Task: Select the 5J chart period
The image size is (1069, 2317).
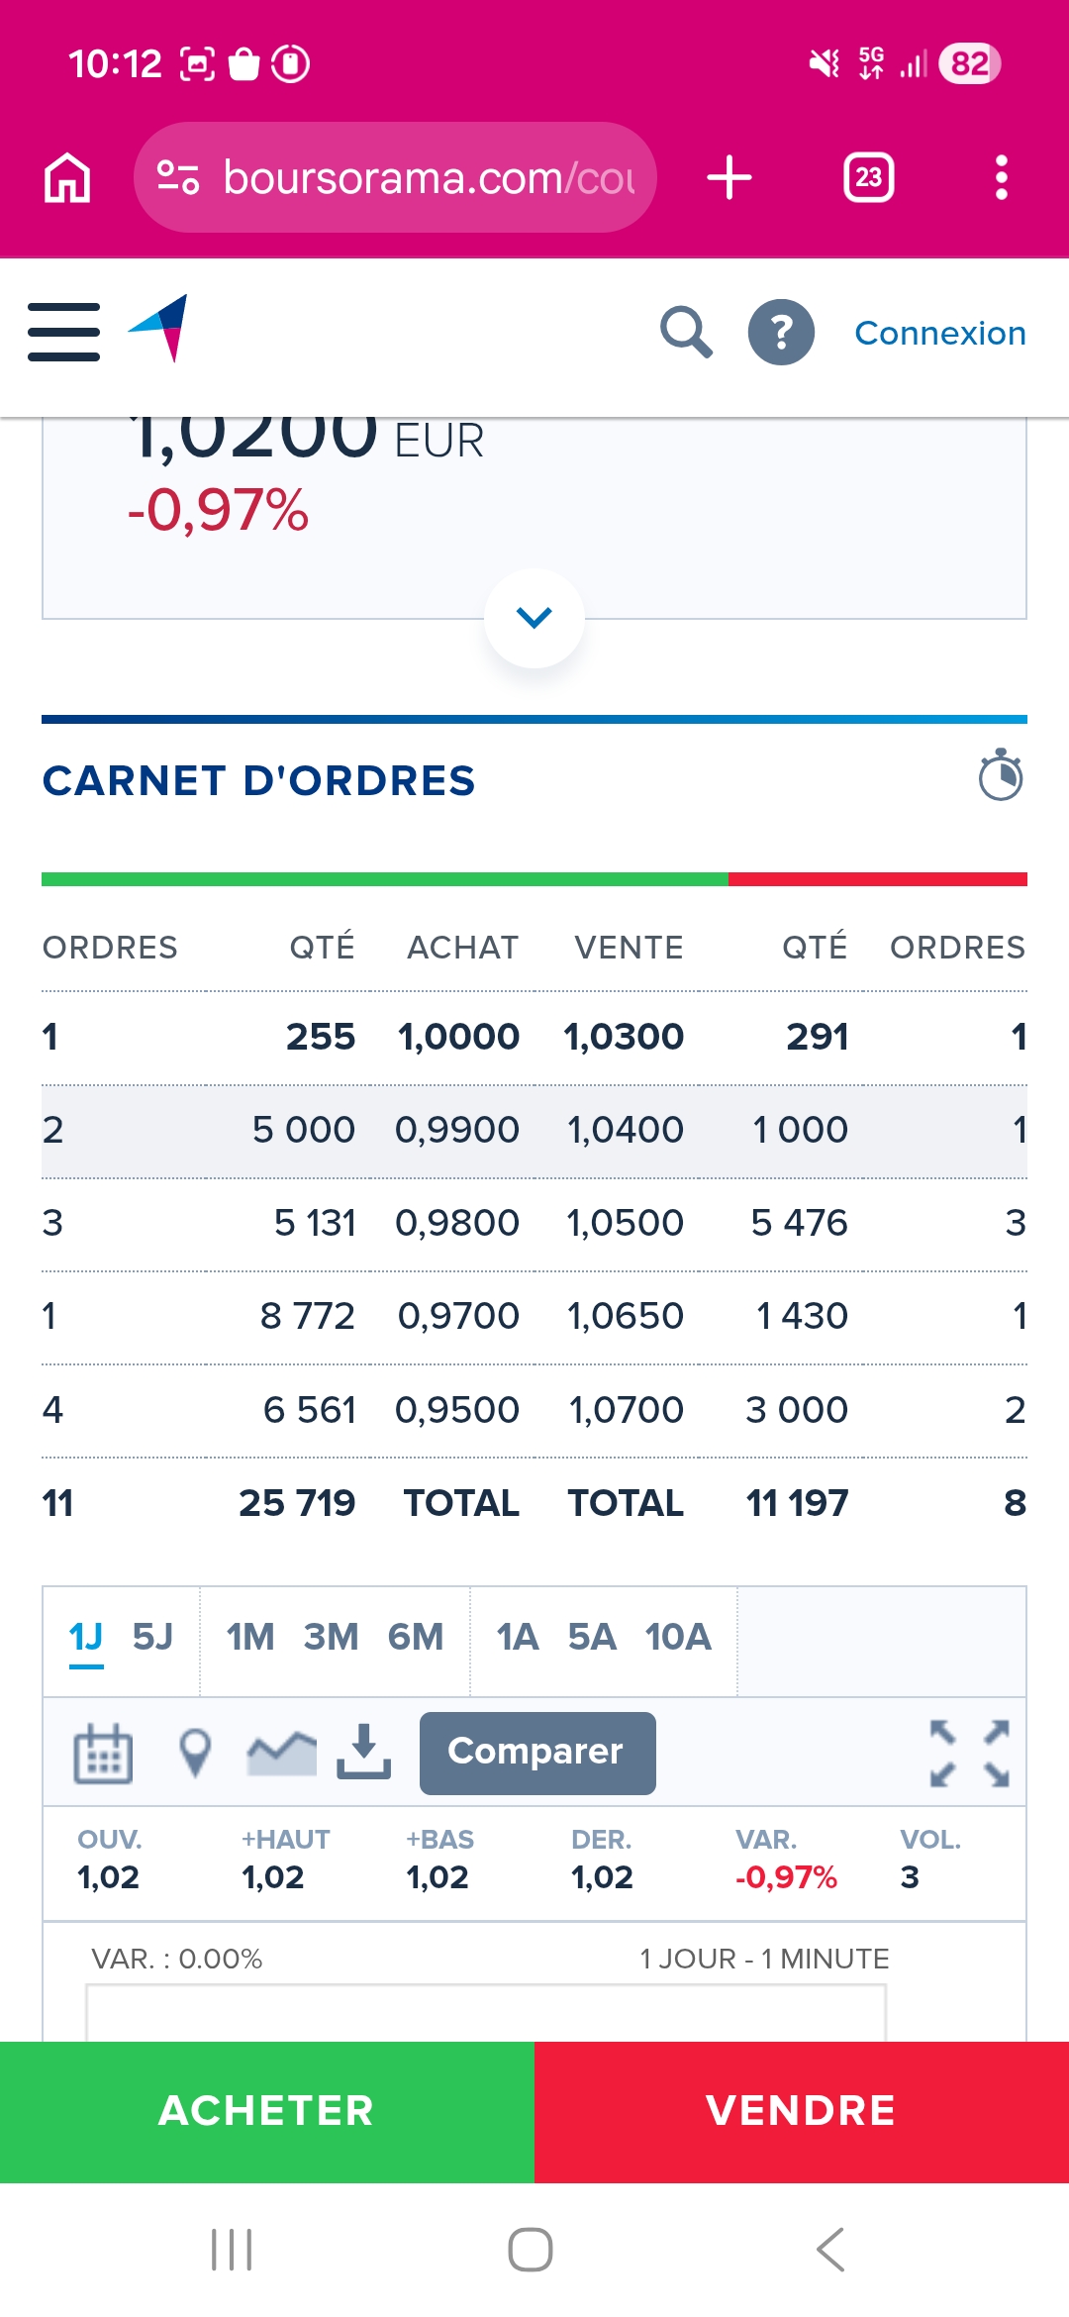Action: 152,1637
